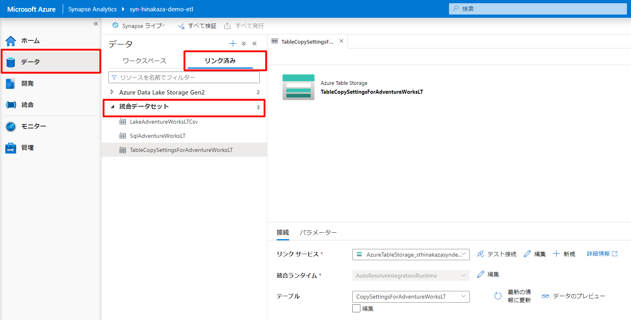Click the table icon beside LakeAdventureWorksLTCsv
Screen dimensions: 631x320
click(x=123, y=122)
